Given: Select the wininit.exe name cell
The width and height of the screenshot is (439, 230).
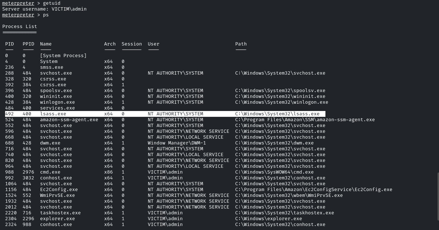Looking at the screenshot, I should coord(56,96).
